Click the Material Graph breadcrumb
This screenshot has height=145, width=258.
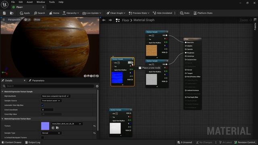(144, 20)
